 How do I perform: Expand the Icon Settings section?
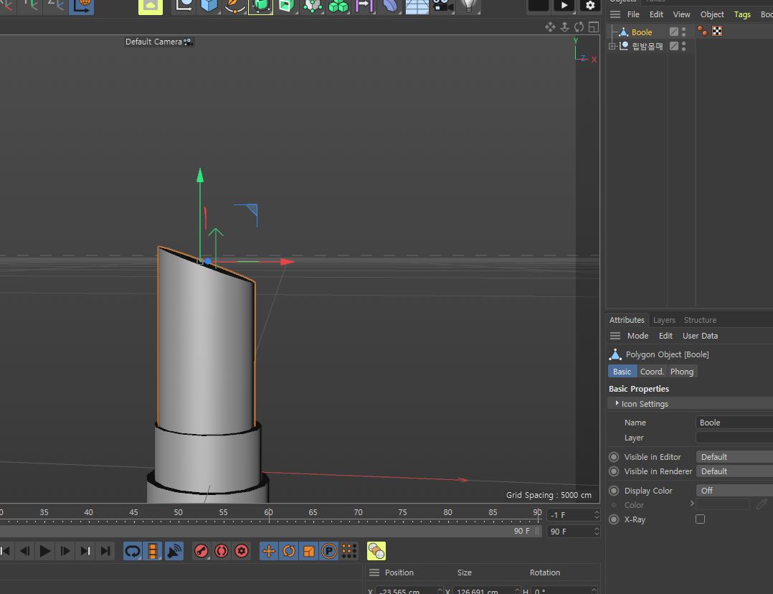pos(617,404)
